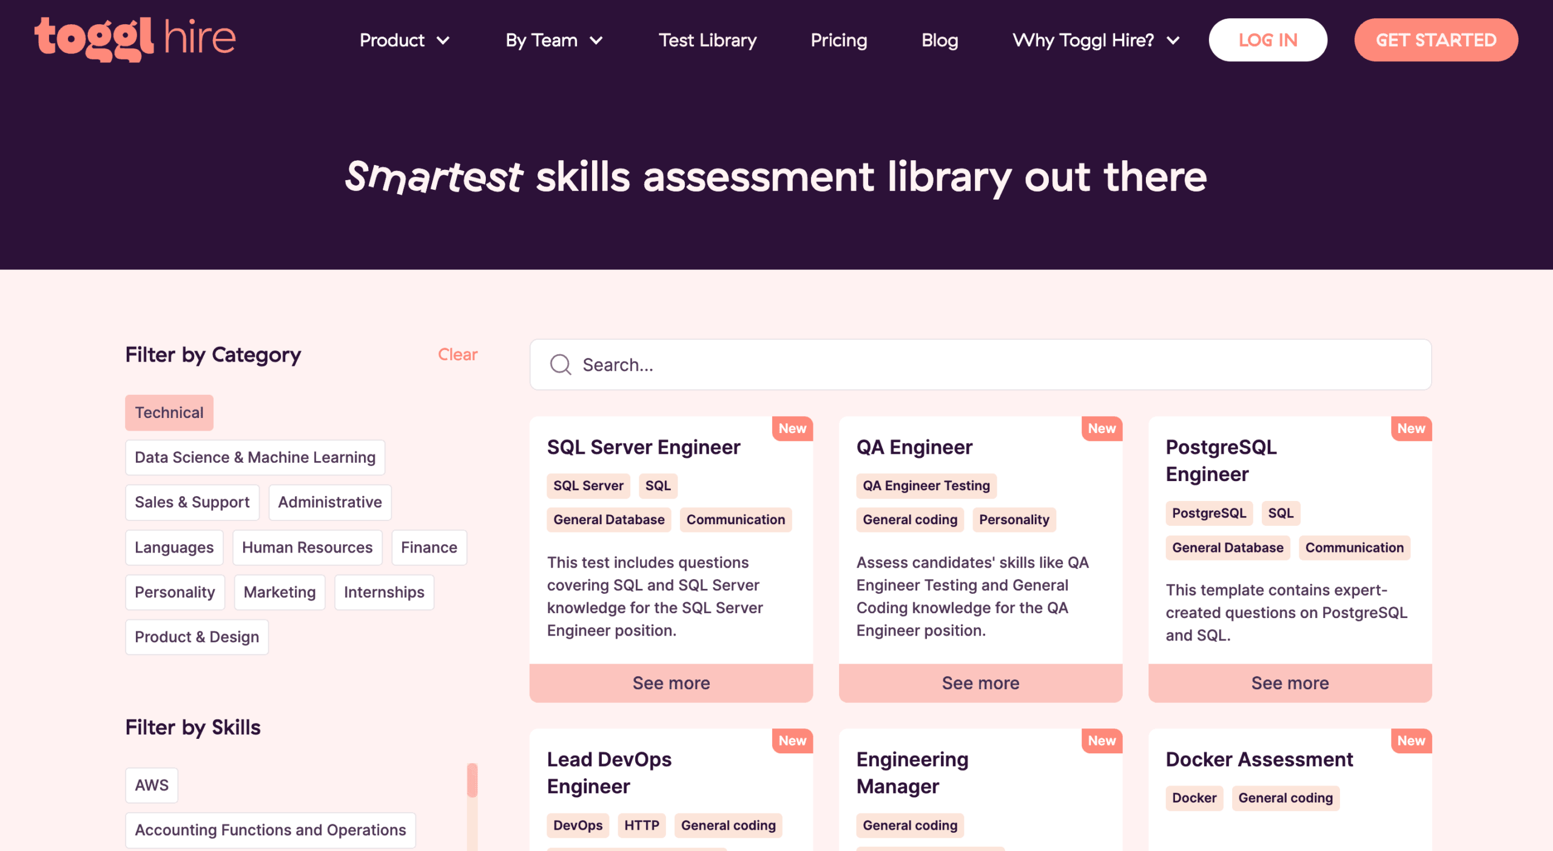This screenshot has height=851, width=1553.
Task: Click the New badge on Docker Assessment card
Action: [1410, 740]
